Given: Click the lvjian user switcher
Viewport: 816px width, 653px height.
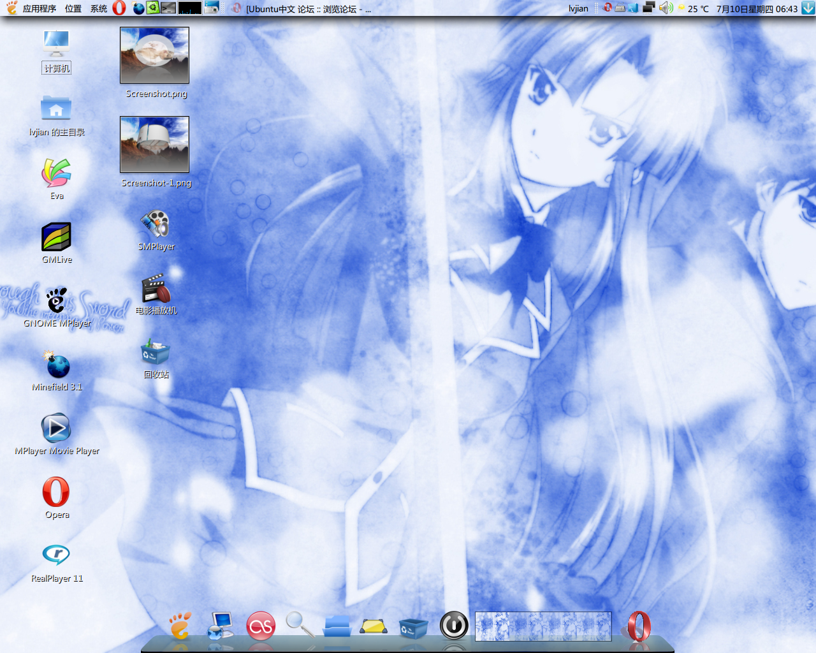Looking at the screenshot, I should tap(578, 8).
